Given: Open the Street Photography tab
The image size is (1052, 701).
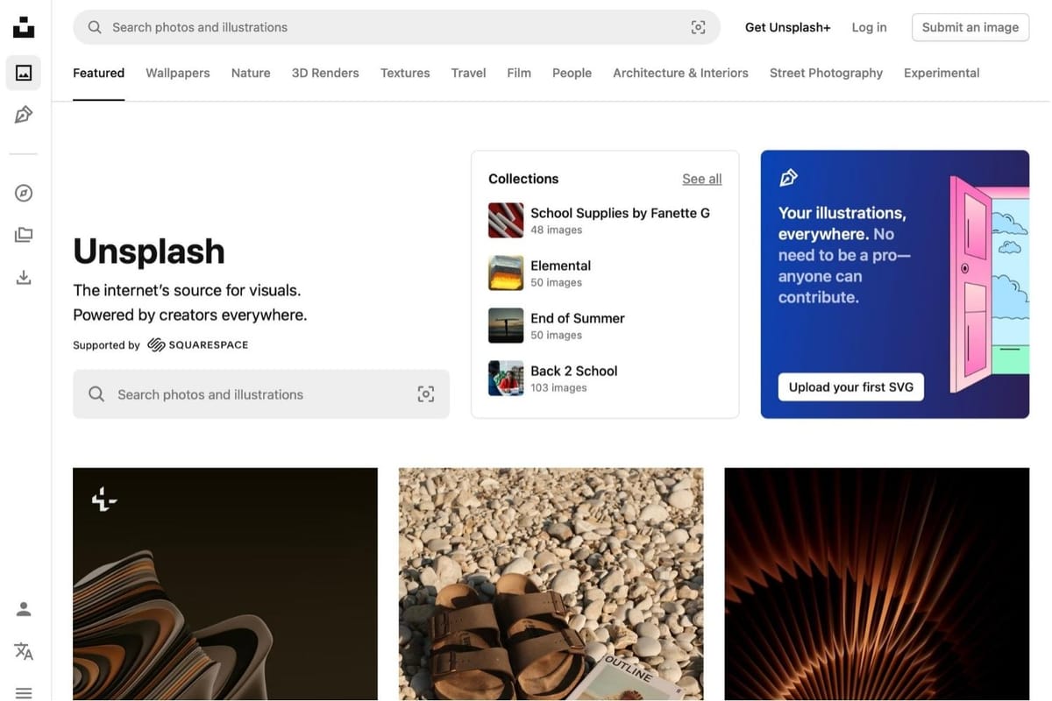Looking at the screenshot, I should 826,73.
